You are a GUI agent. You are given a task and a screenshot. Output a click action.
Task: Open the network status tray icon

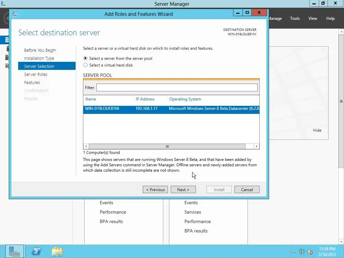tap(302, 252)
